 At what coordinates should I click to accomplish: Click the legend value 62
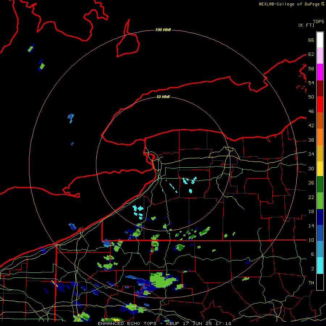point(311,54)
